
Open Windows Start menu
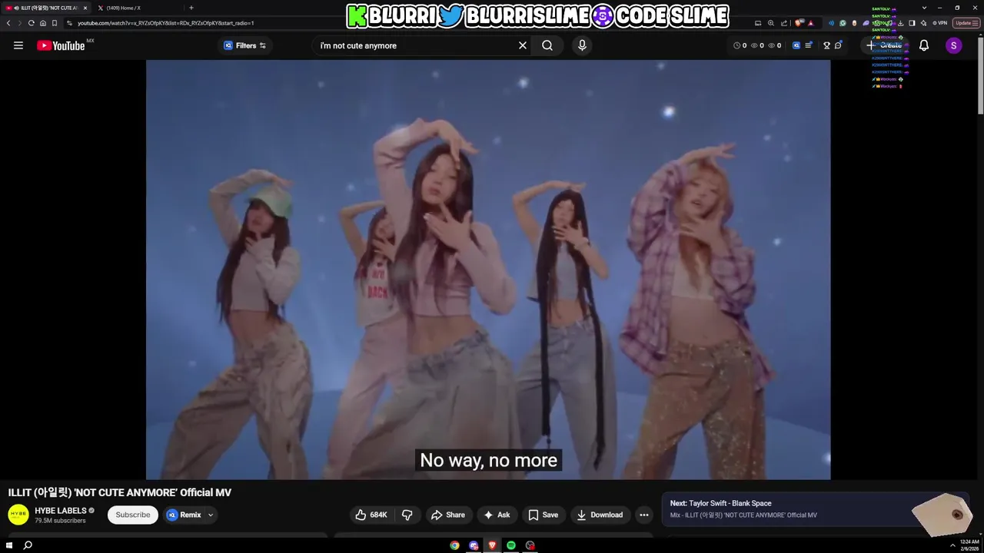[x=9, y=545]
